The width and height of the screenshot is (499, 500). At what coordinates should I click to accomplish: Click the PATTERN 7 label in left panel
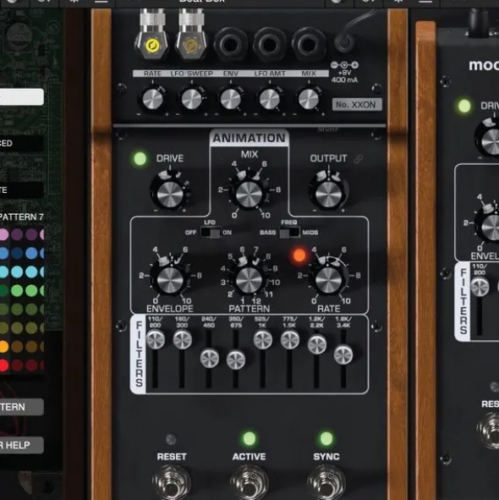pos(22,217)
